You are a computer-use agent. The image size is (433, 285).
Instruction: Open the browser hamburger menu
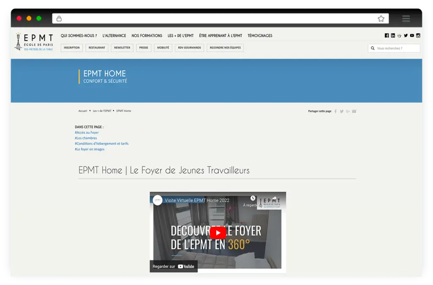pyautogui.click(x=406, y=19)
